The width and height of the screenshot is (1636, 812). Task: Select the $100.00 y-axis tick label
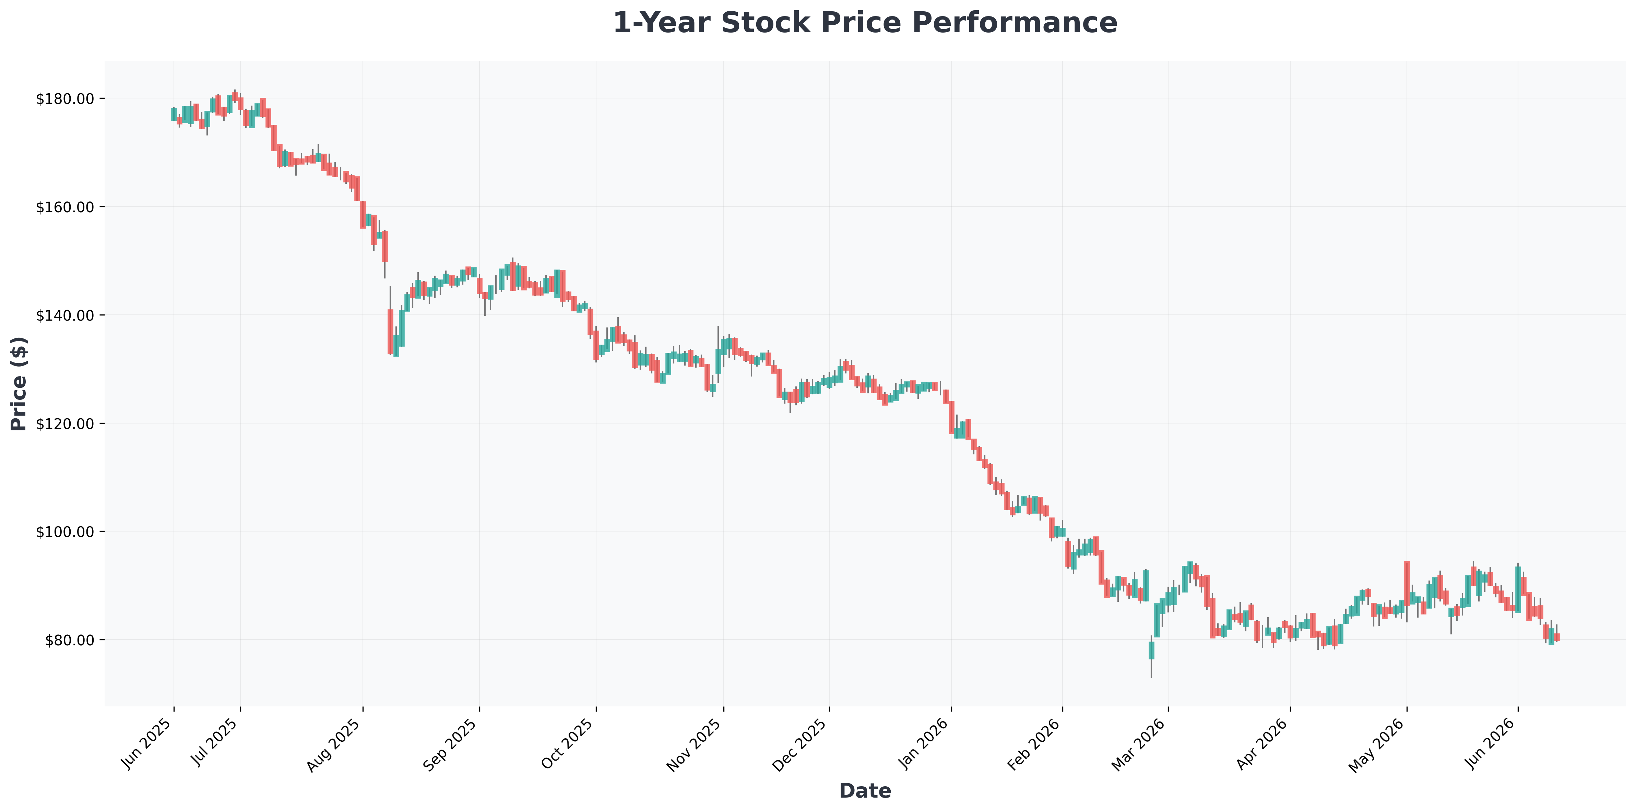tap(66, 532)
